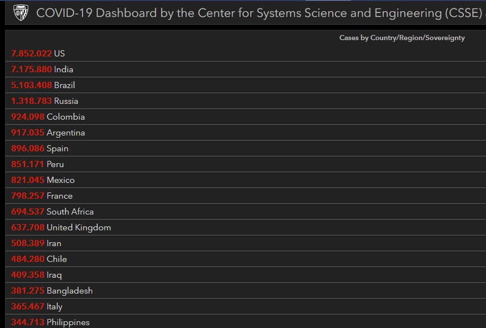The height and width of the screenshot is (328, 486).
Task: Choose the Mexico entry
Action: (x=43, y=180)
